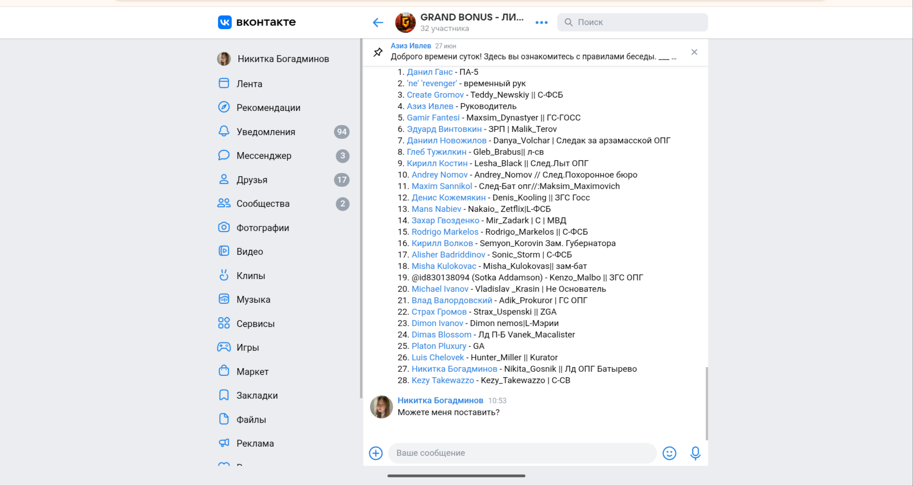Open Даниил Новожилов profile link
This screenshot has width=913, height=486.
(447, 140)
